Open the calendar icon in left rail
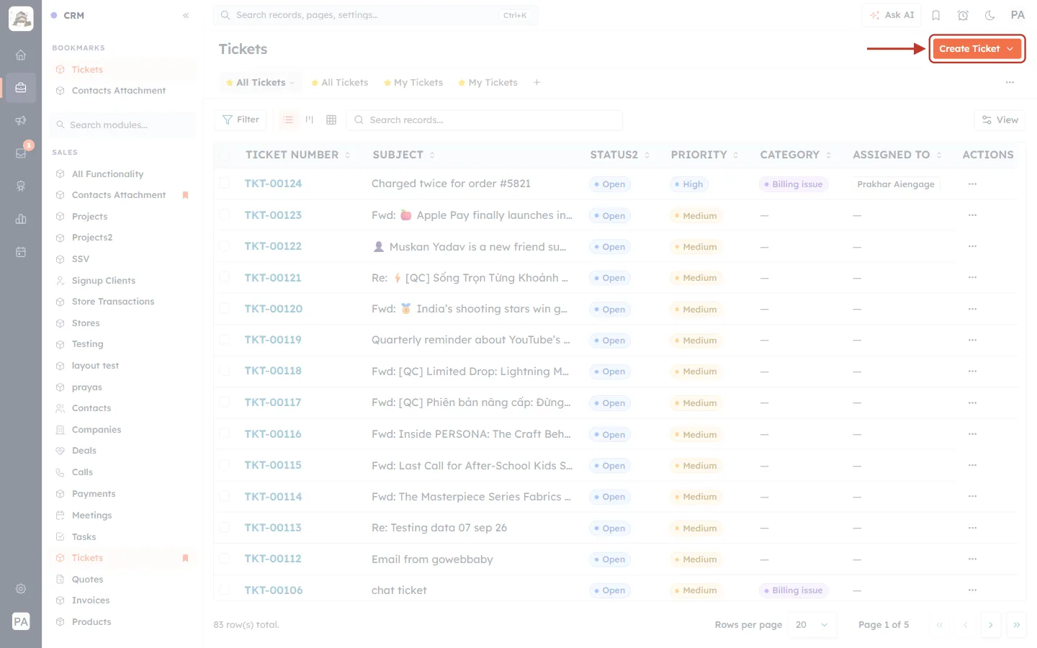 (x=21, y=252)
